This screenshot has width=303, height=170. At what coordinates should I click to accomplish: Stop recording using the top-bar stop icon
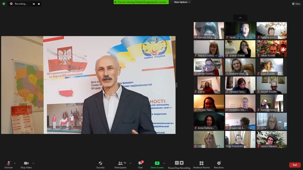pos(38,4)
